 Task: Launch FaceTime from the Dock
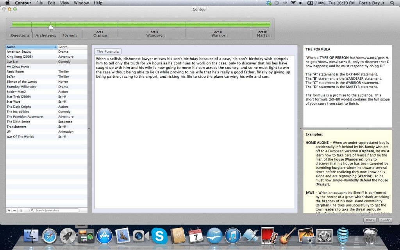(x=141, y=236)
